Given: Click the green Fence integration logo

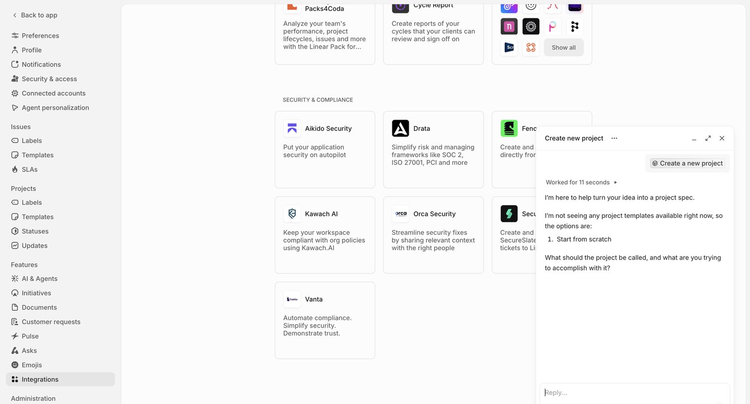Looking at the screenshot, I should (x=509, y=129).
